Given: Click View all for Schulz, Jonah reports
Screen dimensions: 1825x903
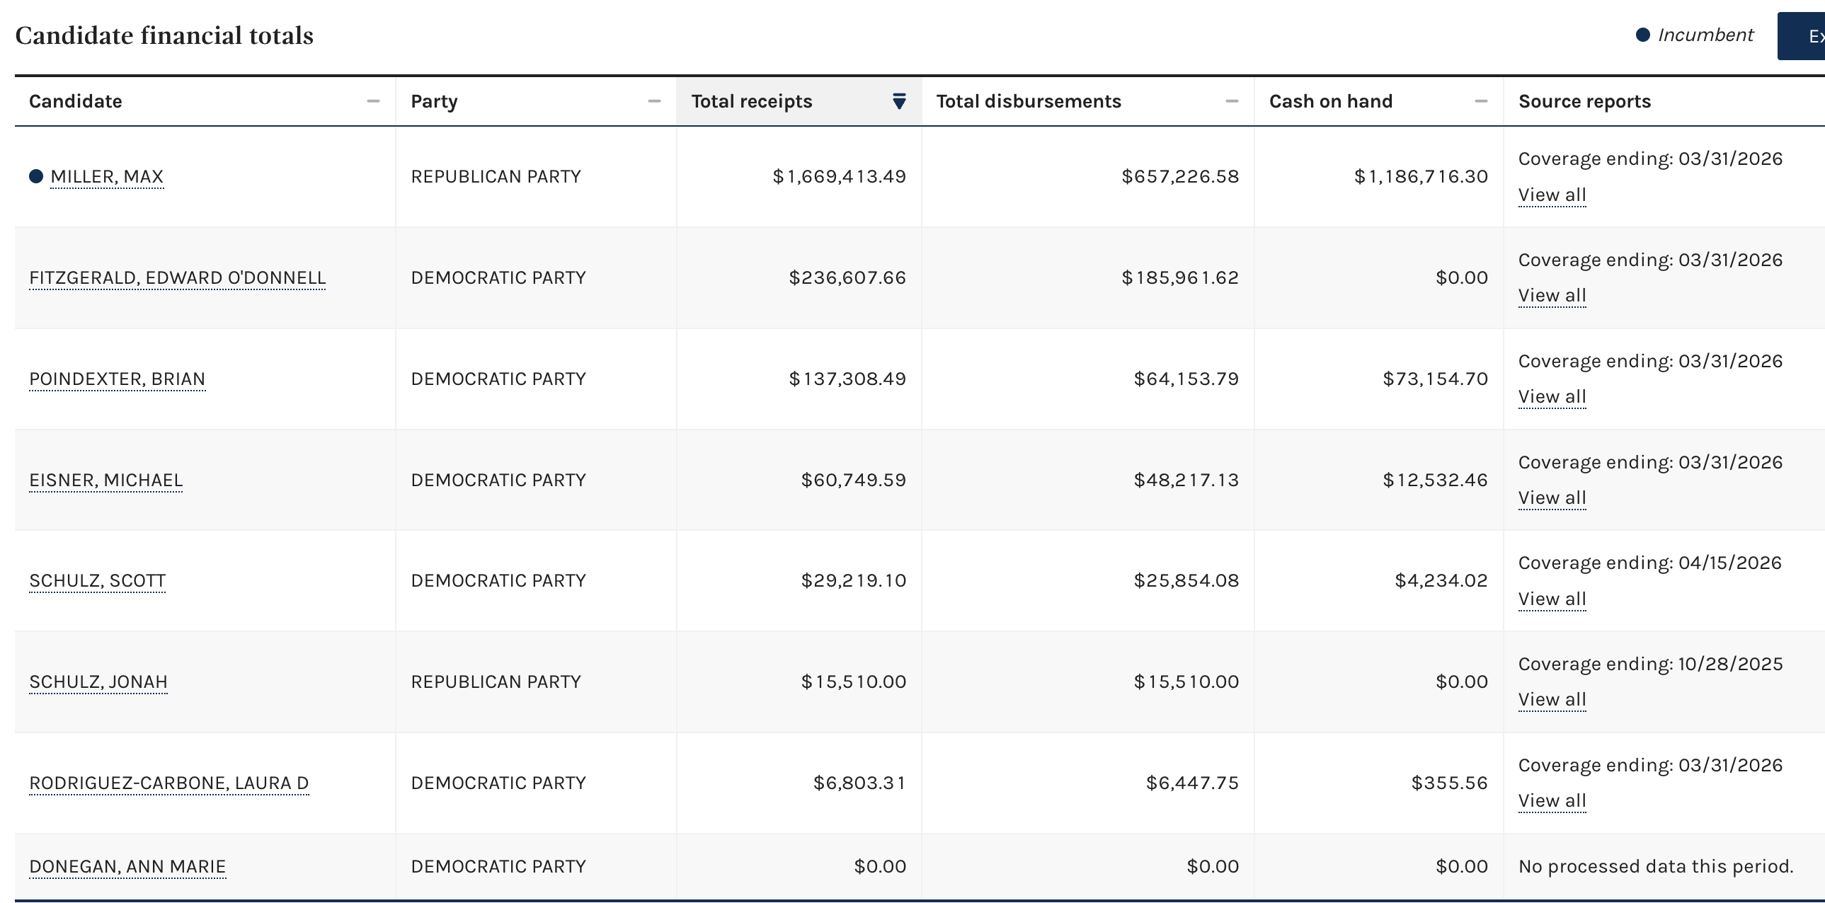Looking at the screenshot, I should pyautogui.click(x=1552, y=700).
